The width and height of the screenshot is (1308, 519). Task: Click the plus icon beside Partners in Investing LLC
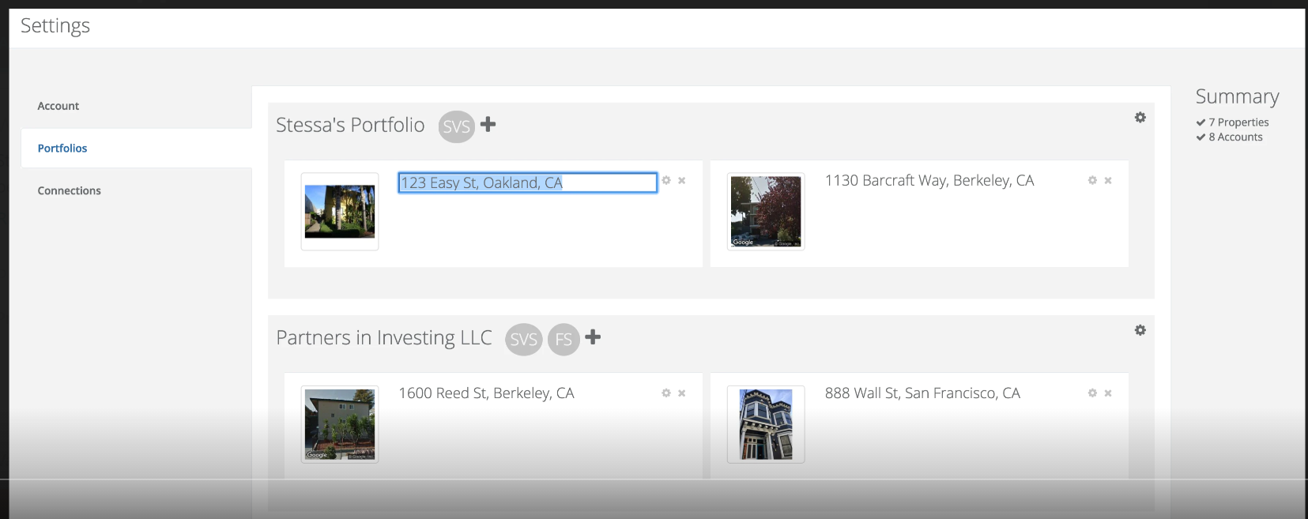[593, 337]
